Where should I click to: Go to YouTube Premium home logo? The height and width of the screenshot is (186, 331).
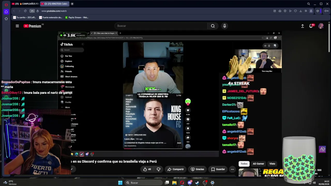click(32, 26)
